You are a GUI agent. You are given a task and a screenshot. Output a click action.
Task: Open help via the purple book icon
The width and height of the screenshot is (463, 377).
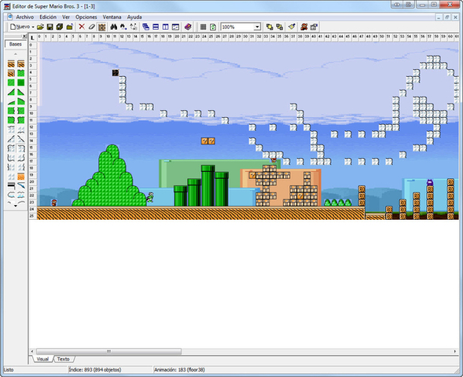[x=188, y=27]
